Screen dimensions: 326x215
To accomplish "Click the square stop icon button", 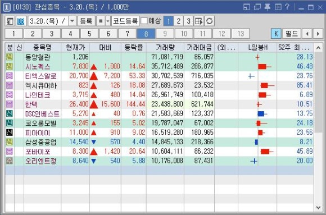I will click(x=101, y=21).
